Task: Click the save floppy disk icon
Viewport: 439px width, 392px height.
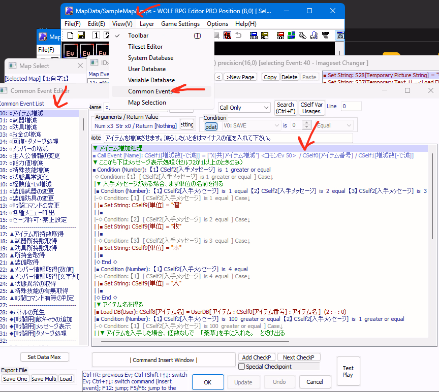Action: pos(81,35)
